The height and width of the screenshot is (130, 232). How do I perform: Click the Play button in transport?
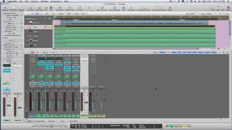pyautogui.click(x=56, y=126)
